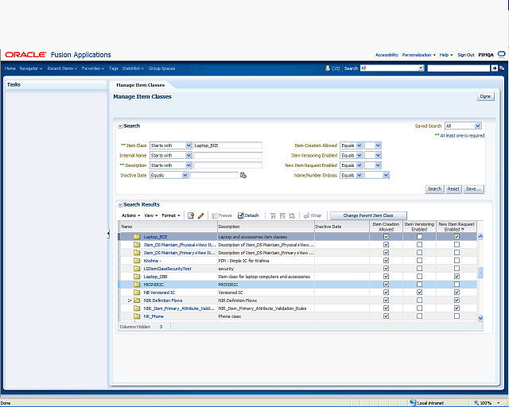Click the Create item class icon

pyautogui.click(x=191, y=215)
